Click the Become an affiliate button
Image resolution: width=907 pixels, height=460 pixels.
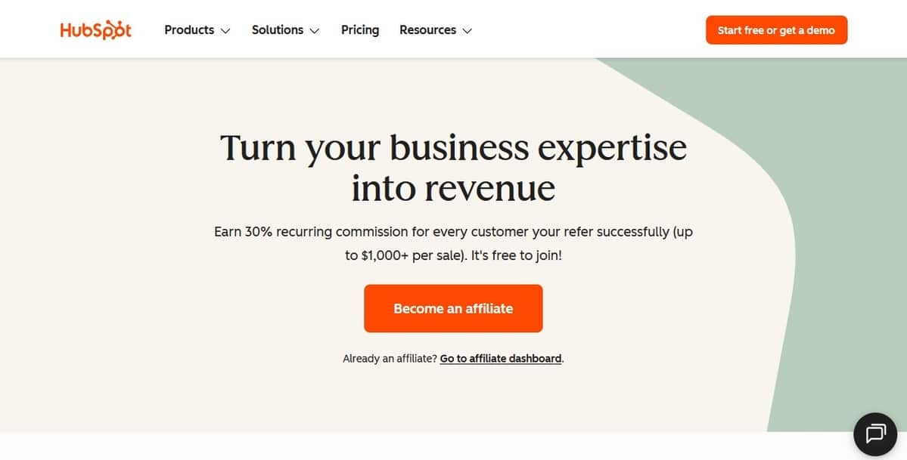click(453, 308)
